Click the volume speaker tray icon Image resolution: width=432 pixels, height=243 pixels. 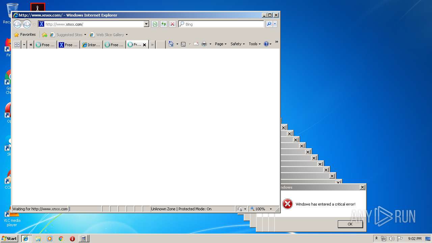click(391, 239)
